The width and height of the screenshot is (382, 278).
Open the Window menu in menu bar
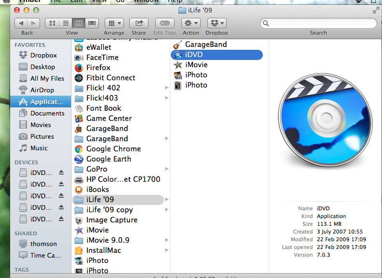coord(145,1)
